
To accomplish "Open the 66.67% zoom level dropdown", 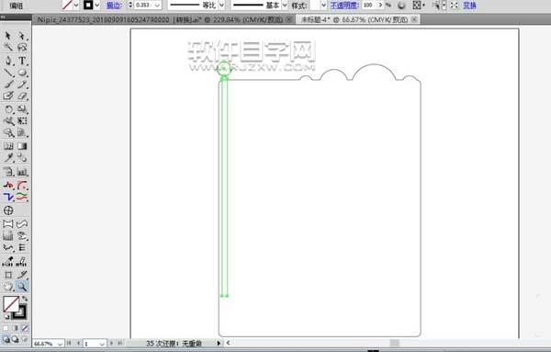I will tap(60, 344).
